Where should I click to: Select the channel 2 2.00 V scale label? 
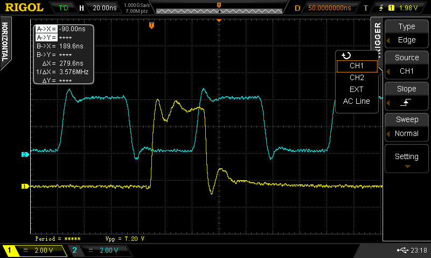click(x=109, y=250)
